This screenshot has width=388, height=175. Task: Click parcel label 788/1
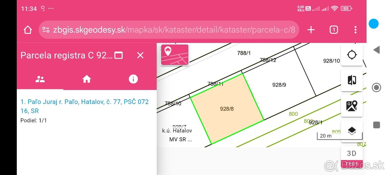tap(244, 53)
